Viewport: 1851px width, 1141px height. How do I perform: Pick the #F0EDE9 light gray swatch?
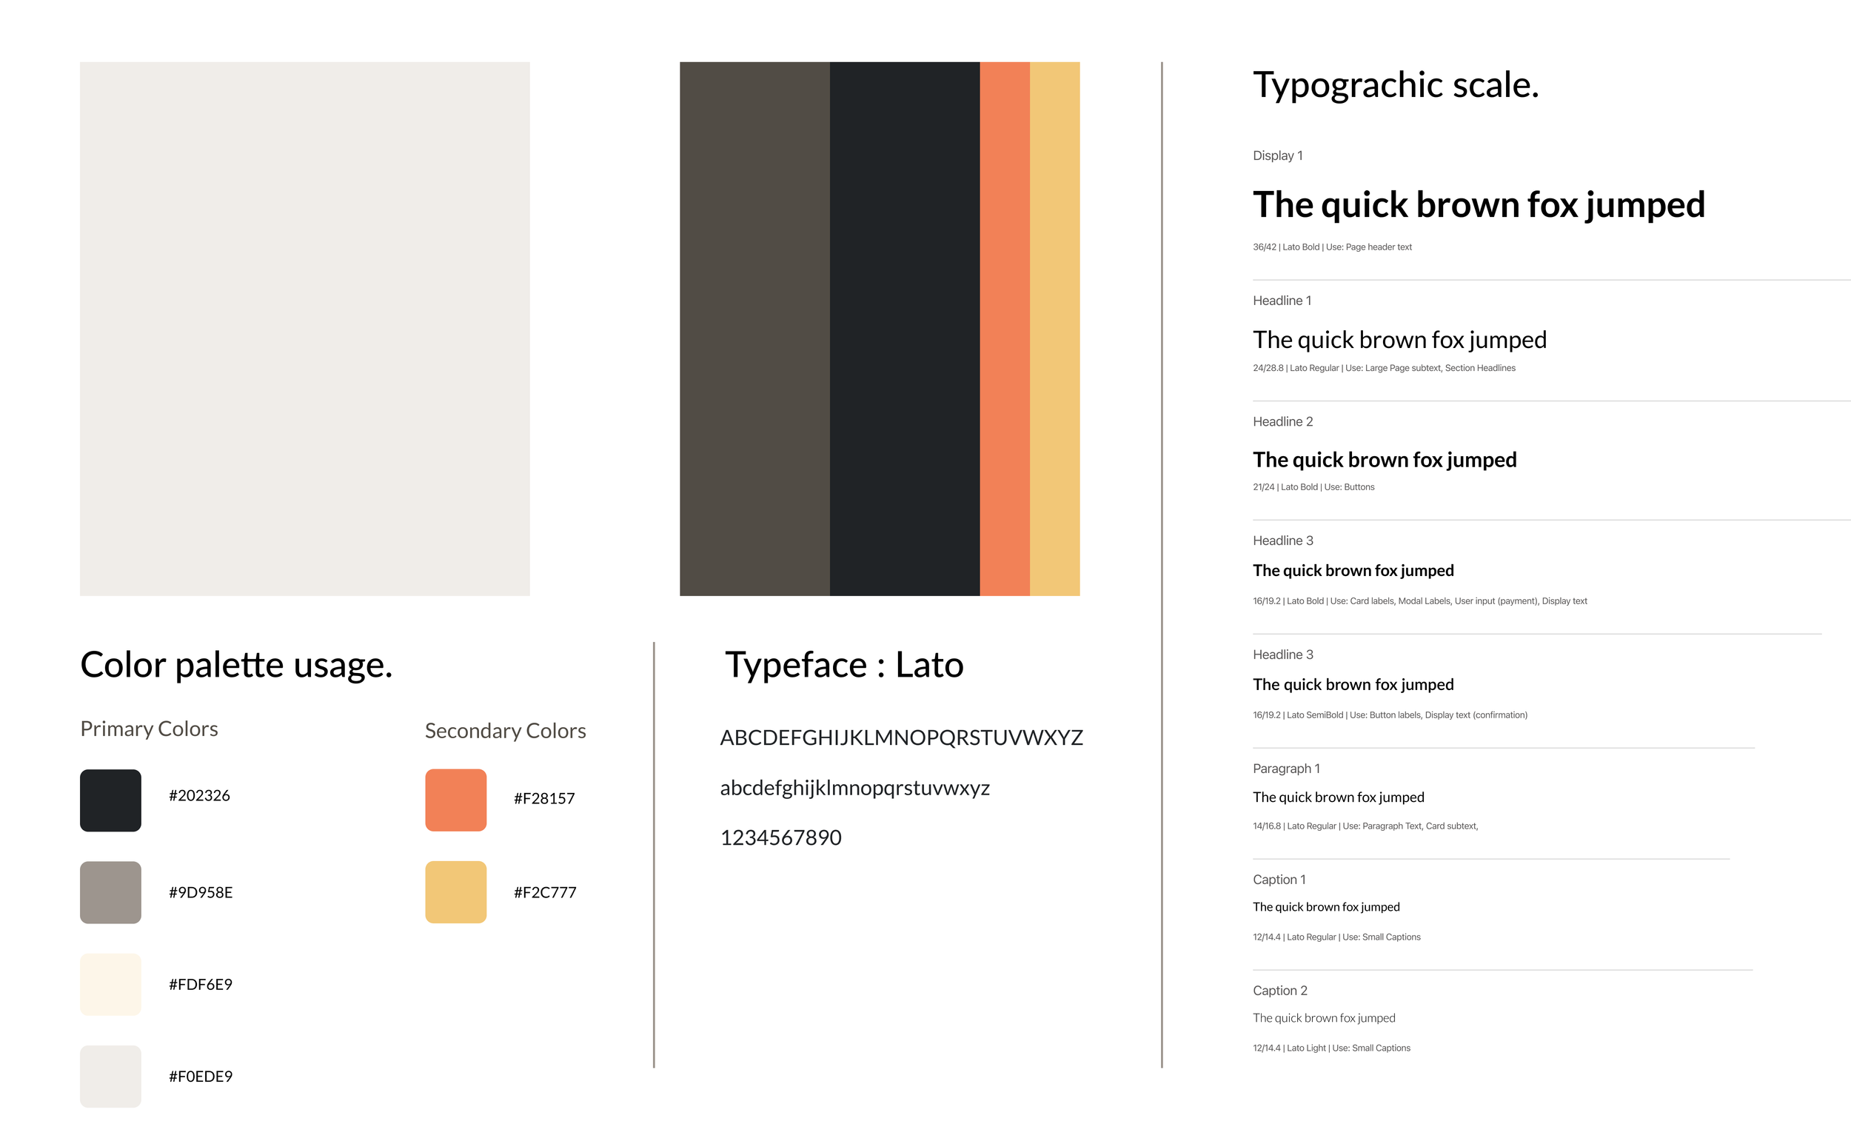(110, 1076)
